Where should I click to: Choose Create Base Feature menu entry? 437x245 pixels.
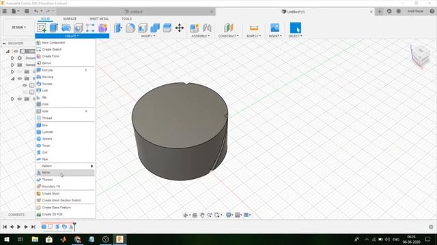pos(66,208)
